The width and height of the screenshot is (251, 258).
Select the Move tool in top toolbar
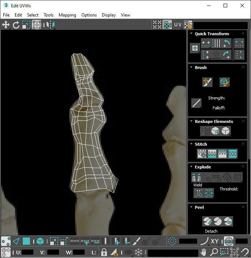(6, 25)
